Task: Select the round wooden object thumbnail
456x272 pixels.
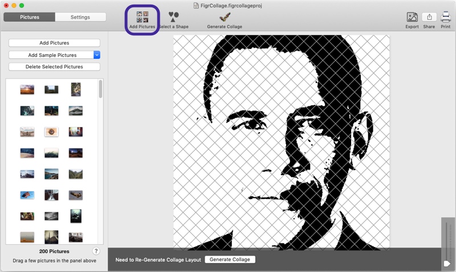Action: coord(51,132)
